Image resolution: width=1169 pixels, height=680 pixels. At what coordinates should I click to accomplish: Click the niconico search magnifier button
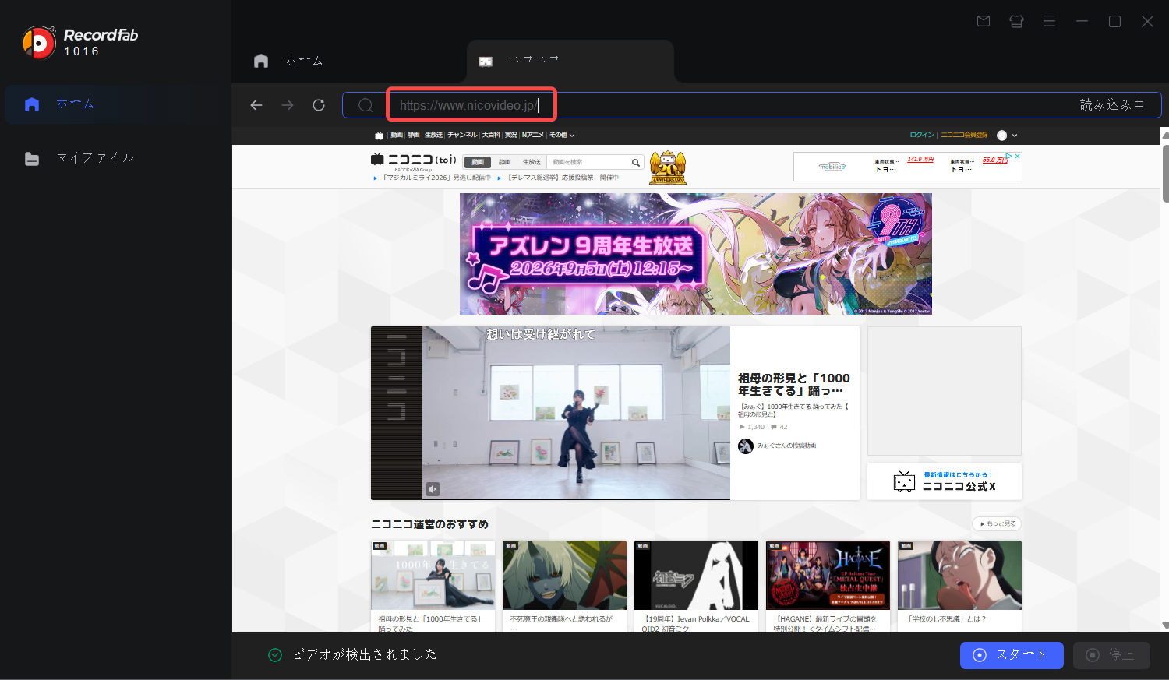[x=636, y=162]
